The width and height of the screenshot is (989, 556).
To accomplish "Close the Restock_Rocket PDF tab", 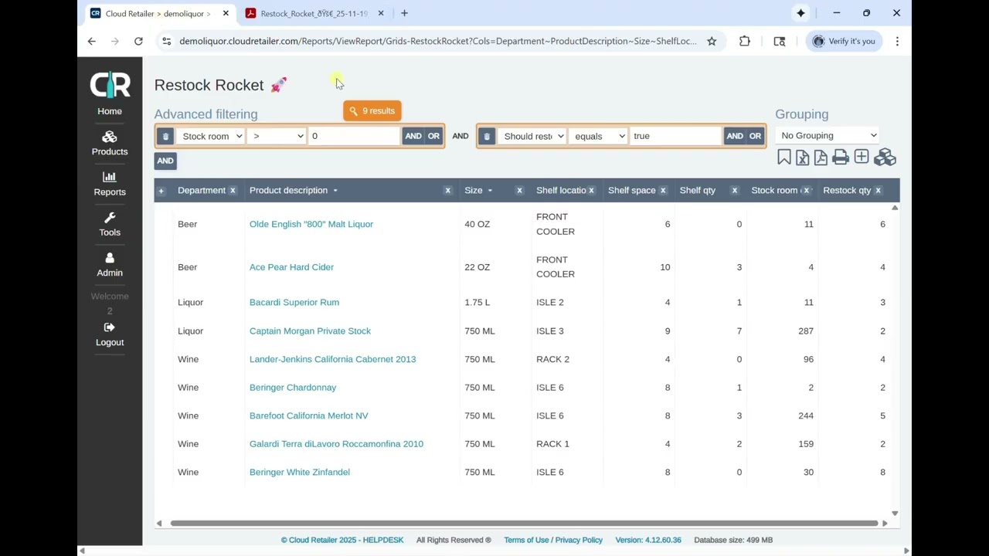I will (x=381, y=13).
